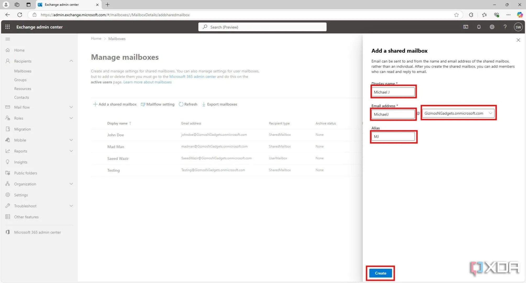The height and width of the screenshot is (283, 526).
Task: Open the browser essentials heart icon
Action: pyautogui.click(x=496, y=15)
